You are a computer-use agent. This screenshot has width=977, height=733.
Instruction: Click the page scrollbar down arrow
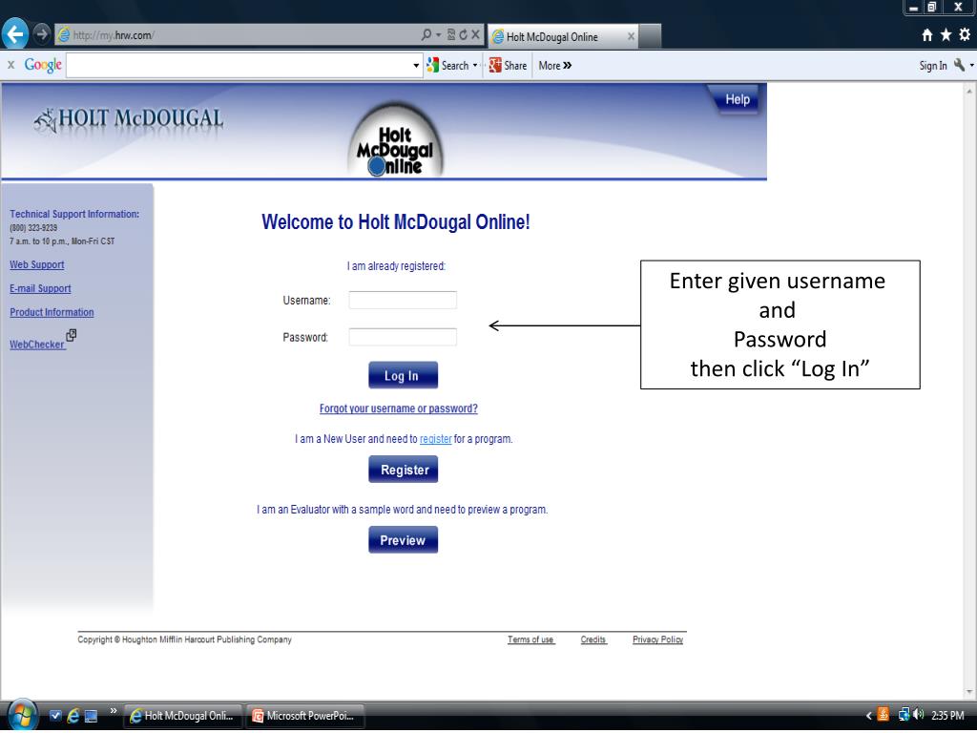tap(969, 692)
